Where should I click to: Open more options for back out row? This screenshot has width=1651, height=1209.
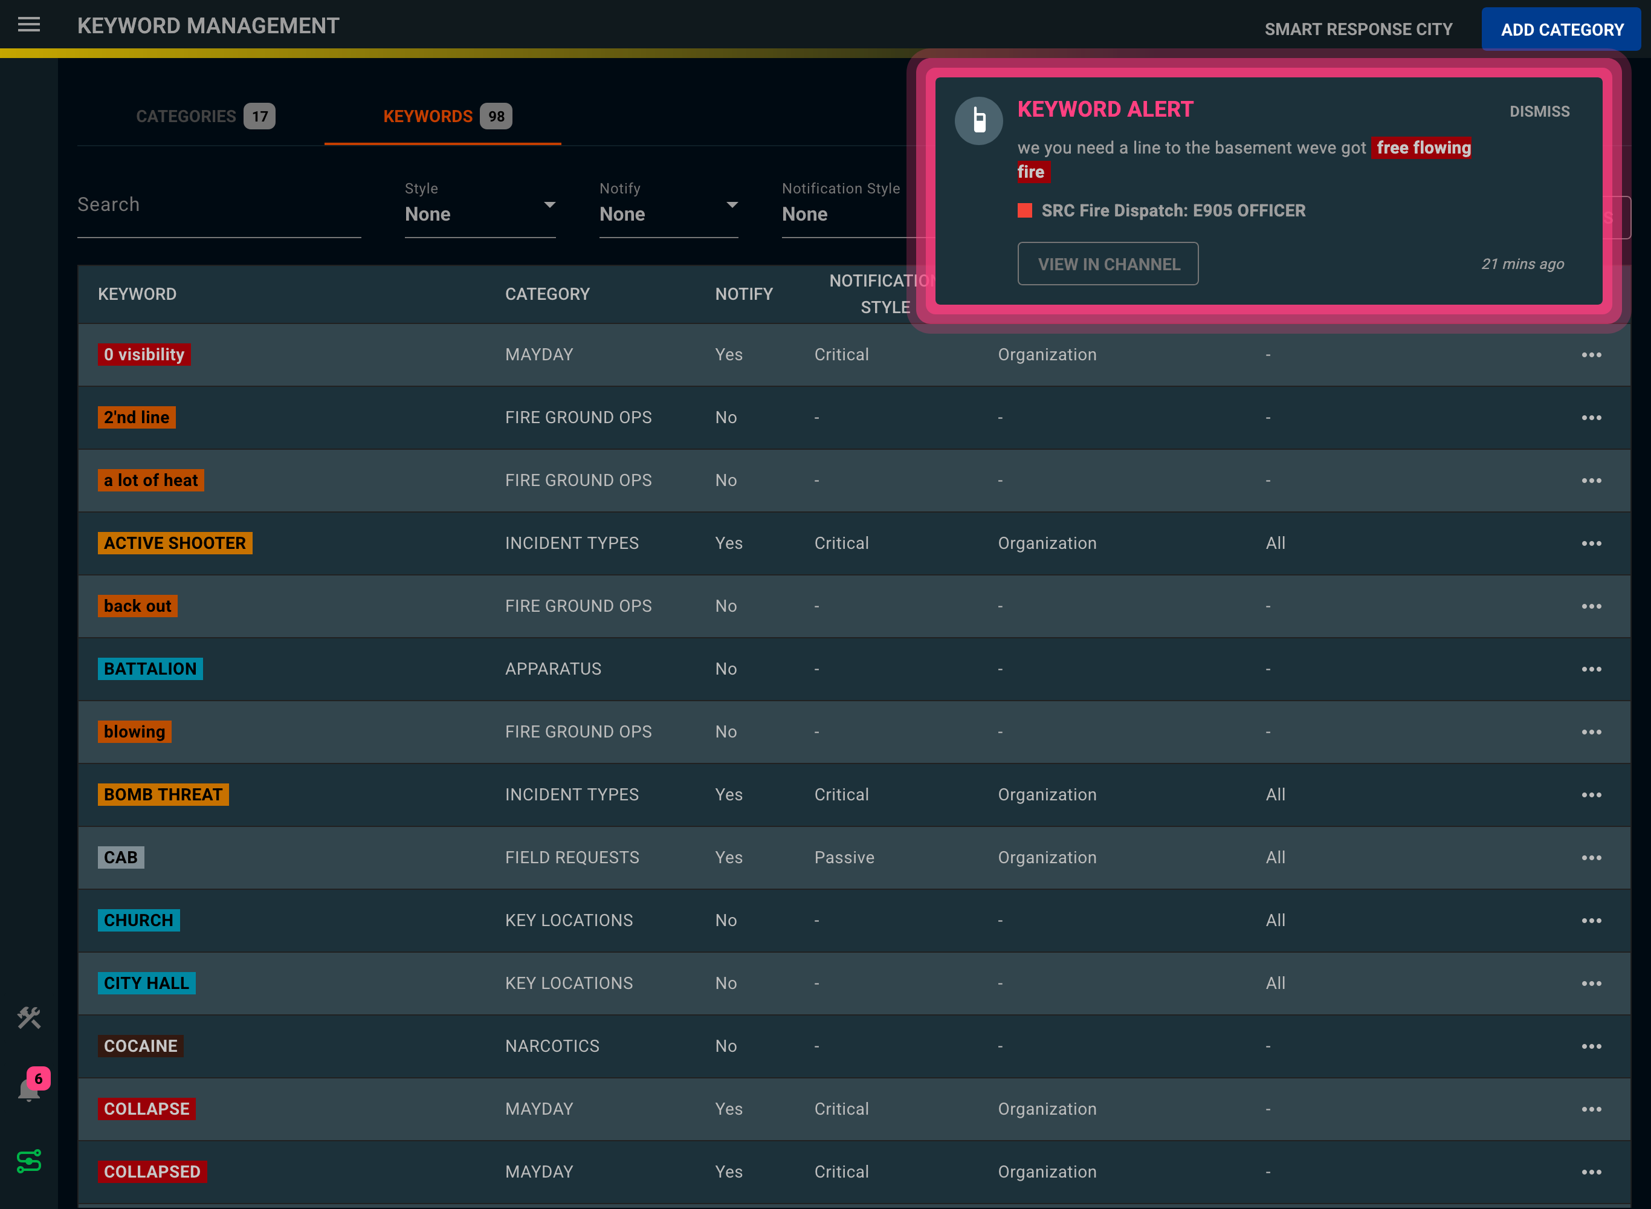[1591, 607]
